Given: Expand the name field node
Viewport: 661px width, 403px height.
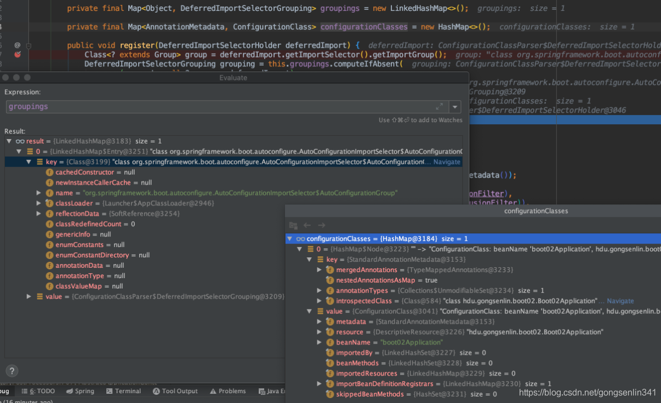Looking at the screenshot, I should pos(39,193).
